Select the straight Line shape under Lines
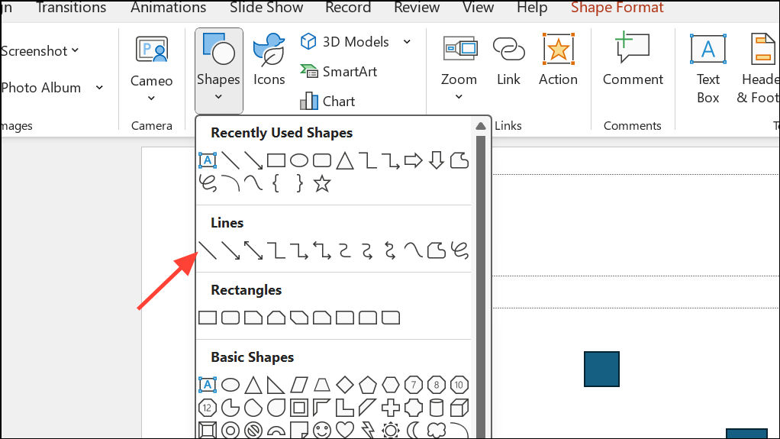 (208, 250)
